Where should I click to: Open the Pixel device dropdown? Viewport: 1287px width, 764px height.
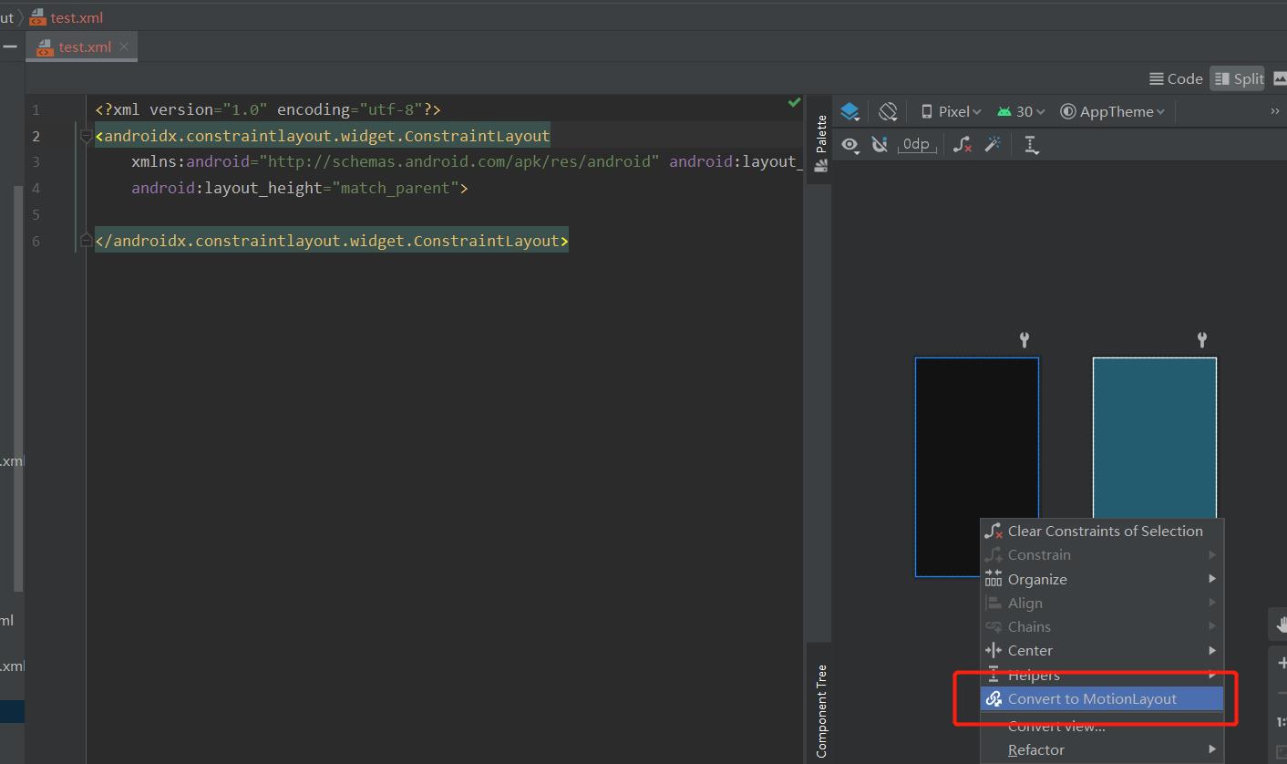coord(951,111)
